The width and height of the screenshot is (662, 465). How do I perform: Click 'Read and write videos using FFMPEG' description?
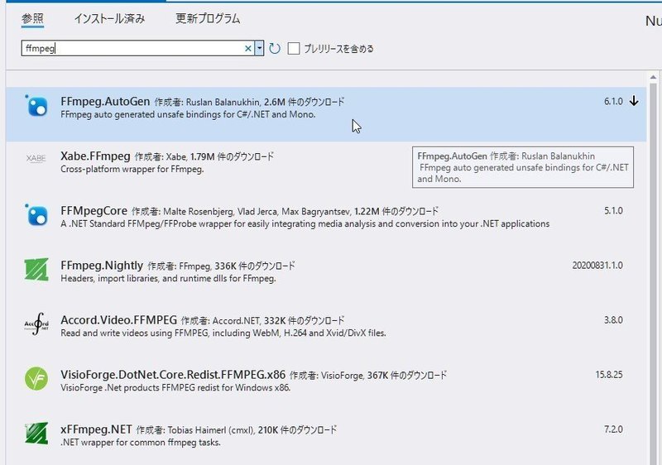tap(223, 333)
